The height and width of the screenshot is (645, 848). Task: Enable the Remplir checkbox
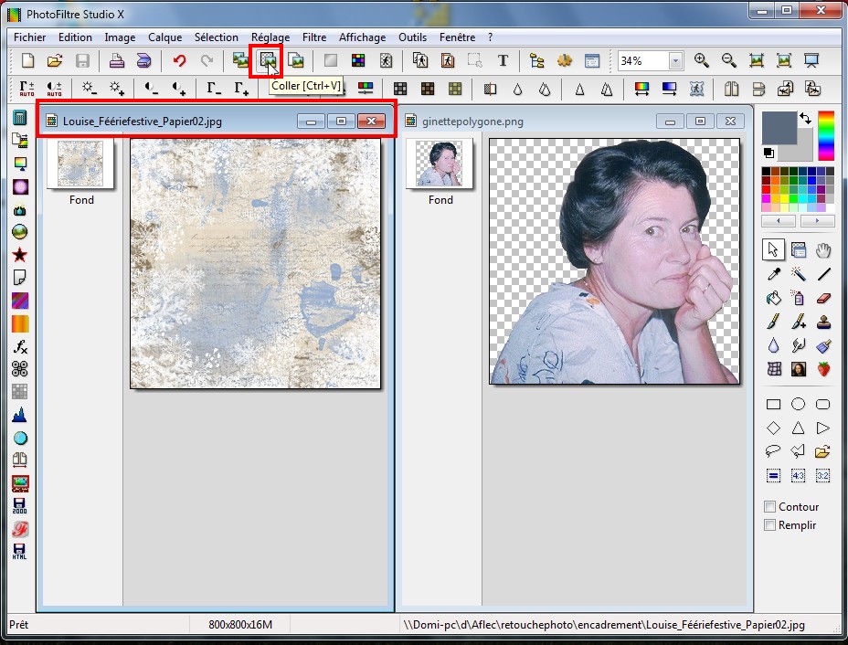click(x=769, y=525)
